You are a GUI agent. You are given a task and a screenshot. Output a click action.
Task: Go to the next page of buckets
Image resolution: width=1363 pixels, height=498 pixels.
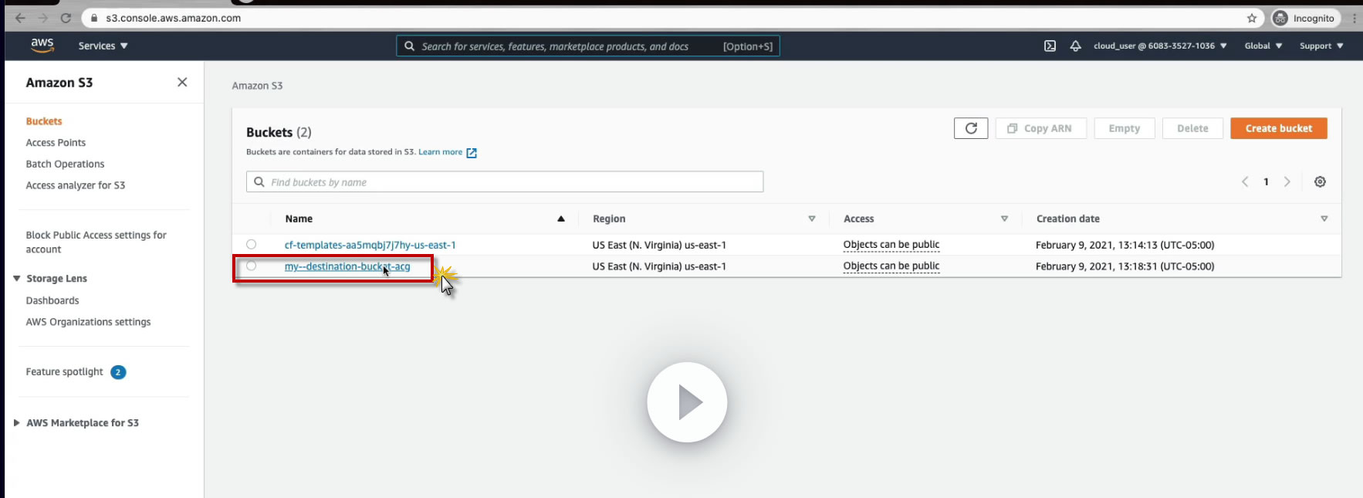coord(1287,181)
